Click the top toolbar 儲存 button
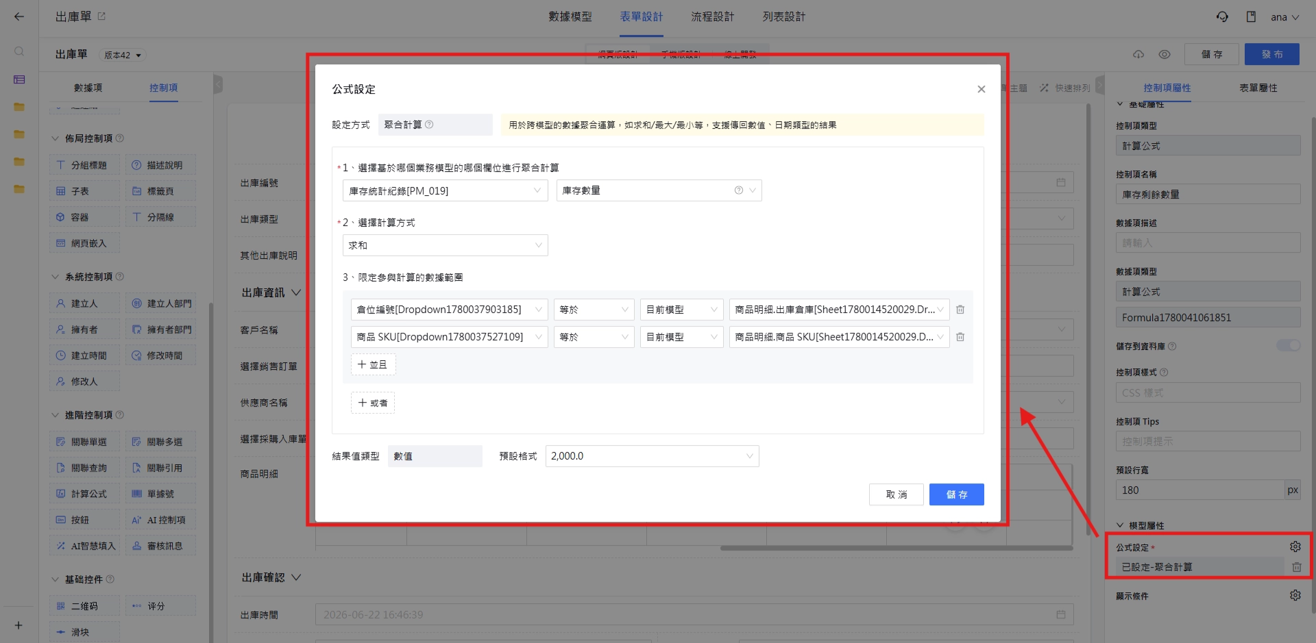 (1212, 54)
